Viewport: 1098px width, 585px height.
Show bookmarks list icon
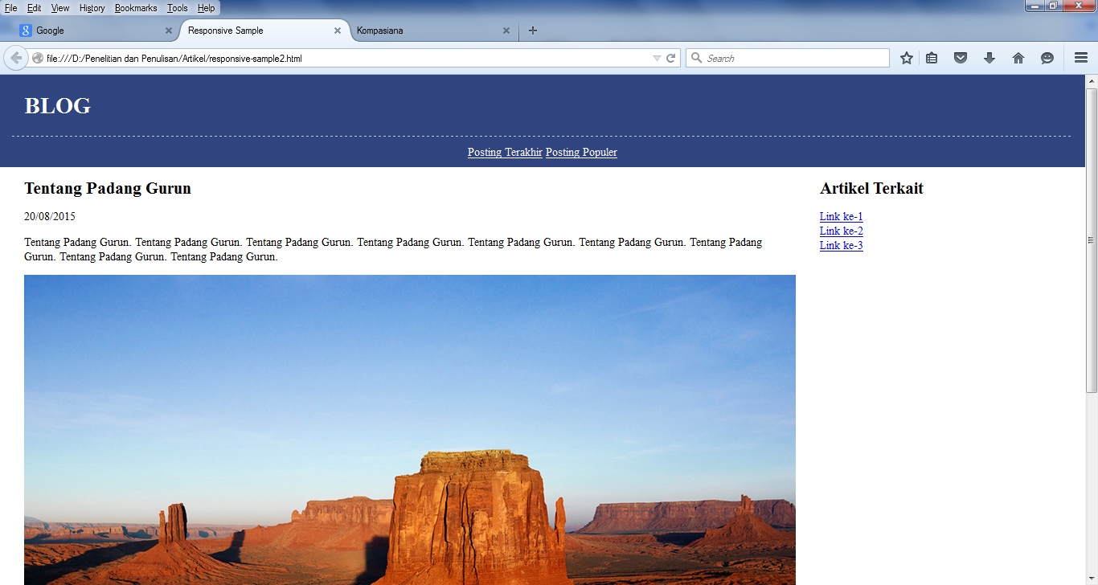tap(932, 58)
